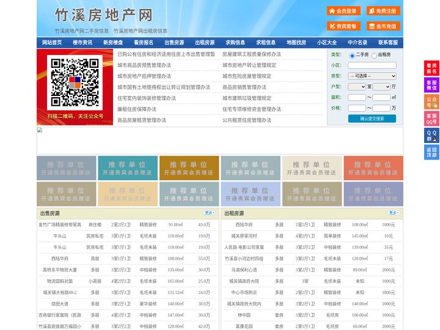Open 住宅室内装饰装修管理办法 link

(147, 98)
